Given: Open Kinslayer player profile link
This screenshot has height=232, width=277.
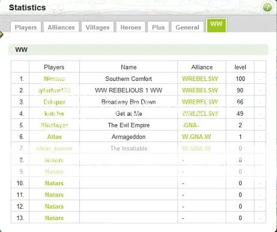Looking at the screenshot, I should pos(54,125).
